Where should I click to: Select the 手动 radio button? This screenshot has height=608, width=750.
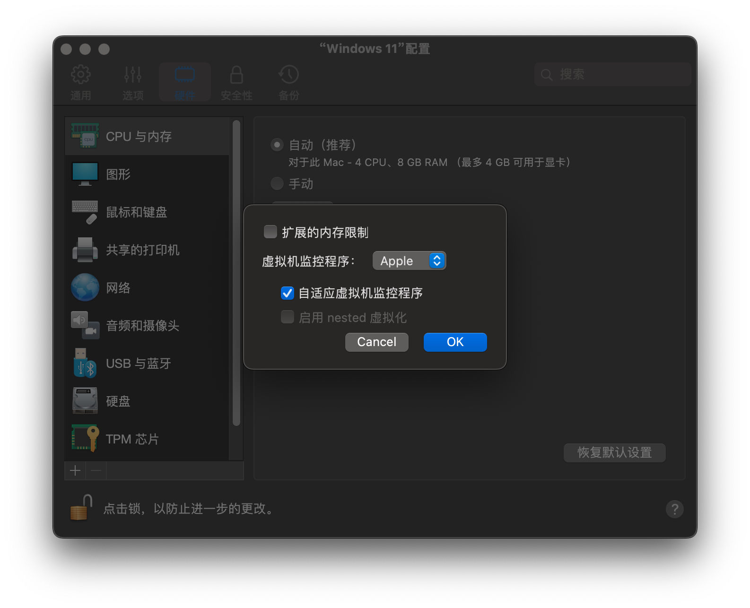(x=277, y=183)
